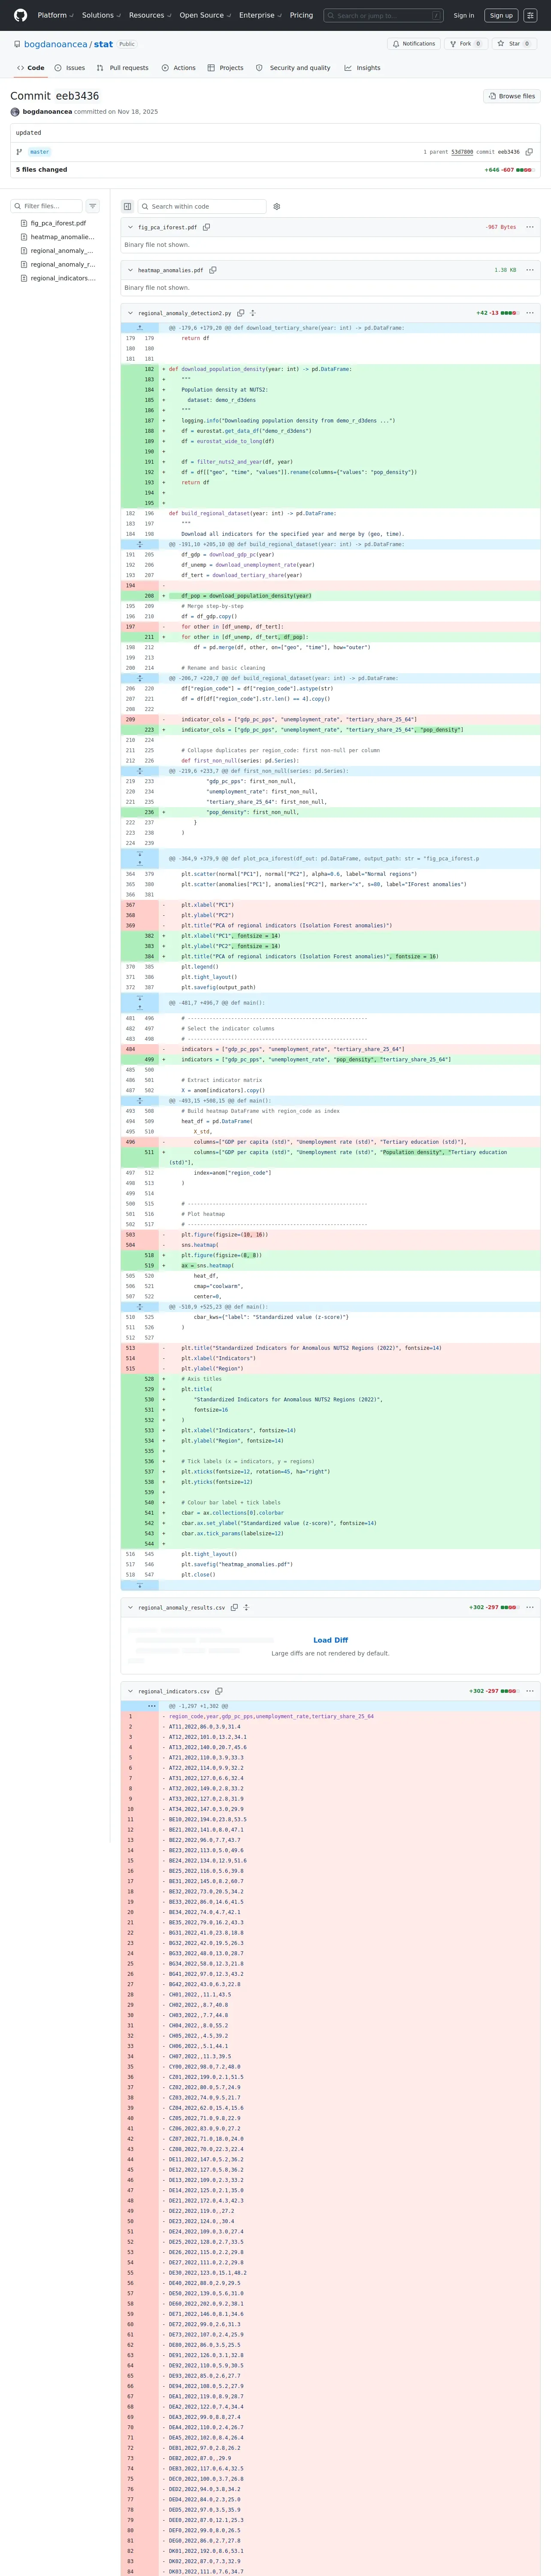Copy regional_anomaly_results.csv file path
The image size is (551, 2576).
pos(234,1607)
